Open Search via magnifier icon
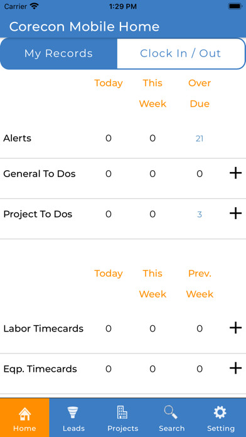 pyautogui.click(x=171, y=412)
